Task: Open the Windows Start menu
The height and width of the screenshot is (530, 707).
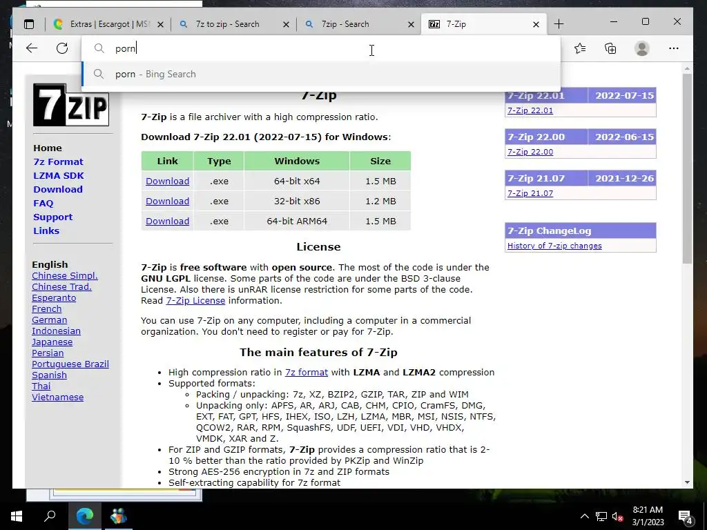Action: pyautogui.click(x=17, y=516)
